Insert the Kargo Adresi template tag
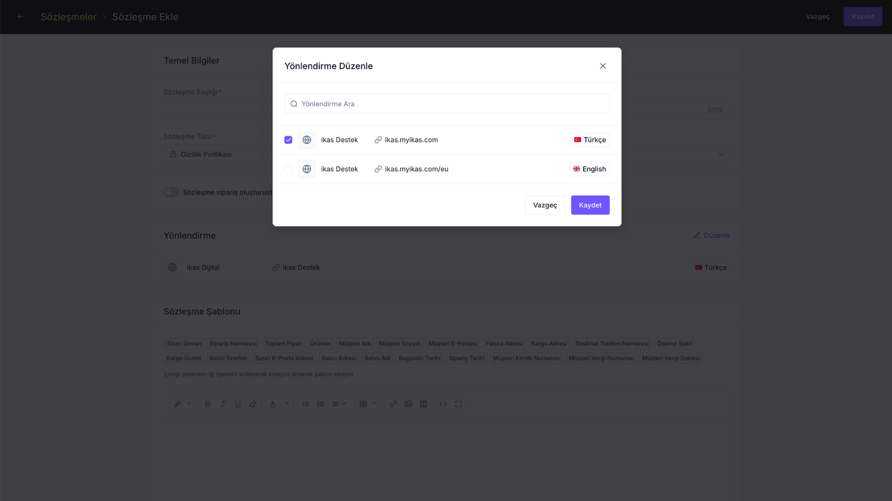The height and width of the screenshot is (501, 892). (x=549, y=344)
